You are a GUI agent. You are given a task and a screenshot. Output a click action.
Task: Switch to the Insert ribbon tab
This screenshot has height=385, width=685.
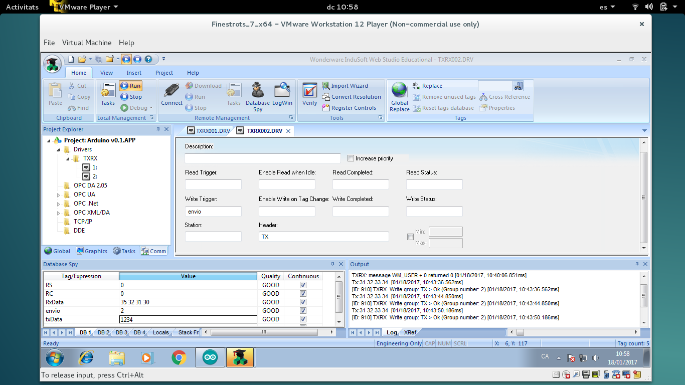[x=134, y=73]
